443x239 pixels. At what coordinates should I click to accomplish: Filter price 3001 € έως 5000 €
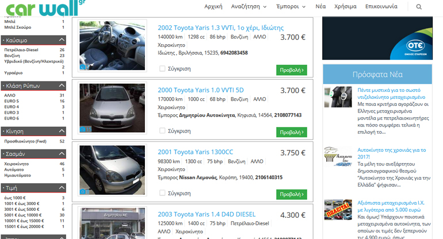click(22, 209)
